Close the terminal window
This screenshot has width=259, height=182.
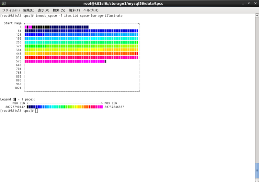click(x=255, y=4)
